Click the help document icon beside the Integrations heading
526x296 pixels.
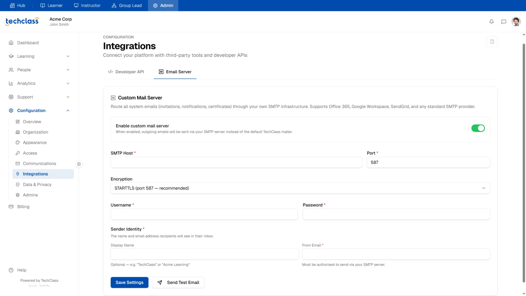click(x=492, y=42)
